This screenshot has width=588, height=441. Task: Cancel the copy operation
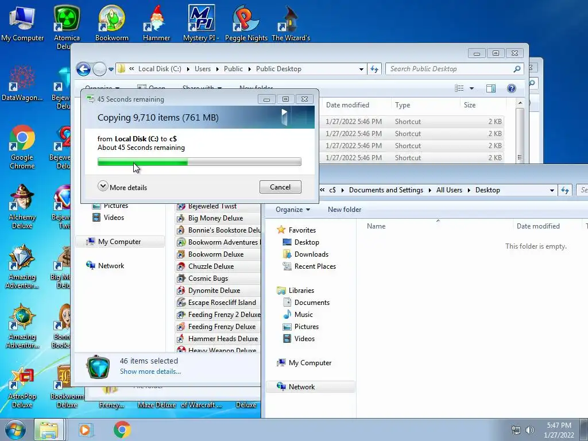[x=280, y=187]
